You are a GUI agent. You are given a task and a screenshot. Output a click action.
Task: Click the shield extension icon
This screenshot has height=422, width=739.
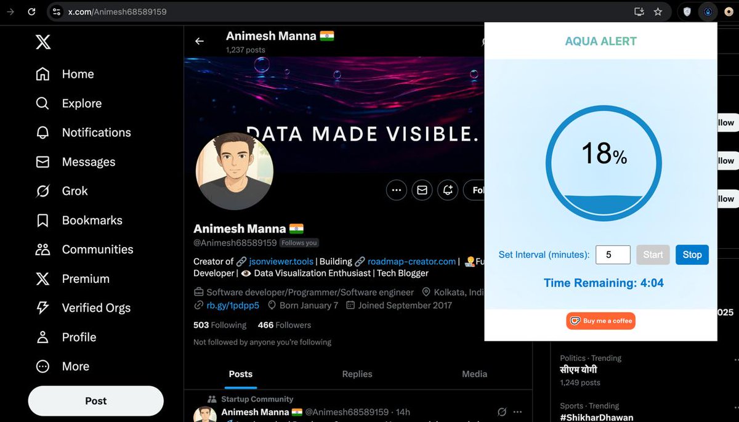pyautogui.click(x=687, y=11)
